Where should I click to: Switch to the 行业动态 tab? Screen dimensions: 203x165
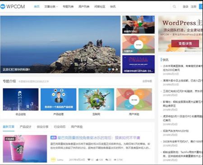pyautogui.click(x=60, y=127)
